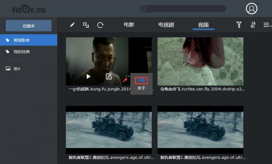Viewport: 272px width, 164px height.
Task: Open 照片 in the sidebar
Action: [x=17, y=69]
